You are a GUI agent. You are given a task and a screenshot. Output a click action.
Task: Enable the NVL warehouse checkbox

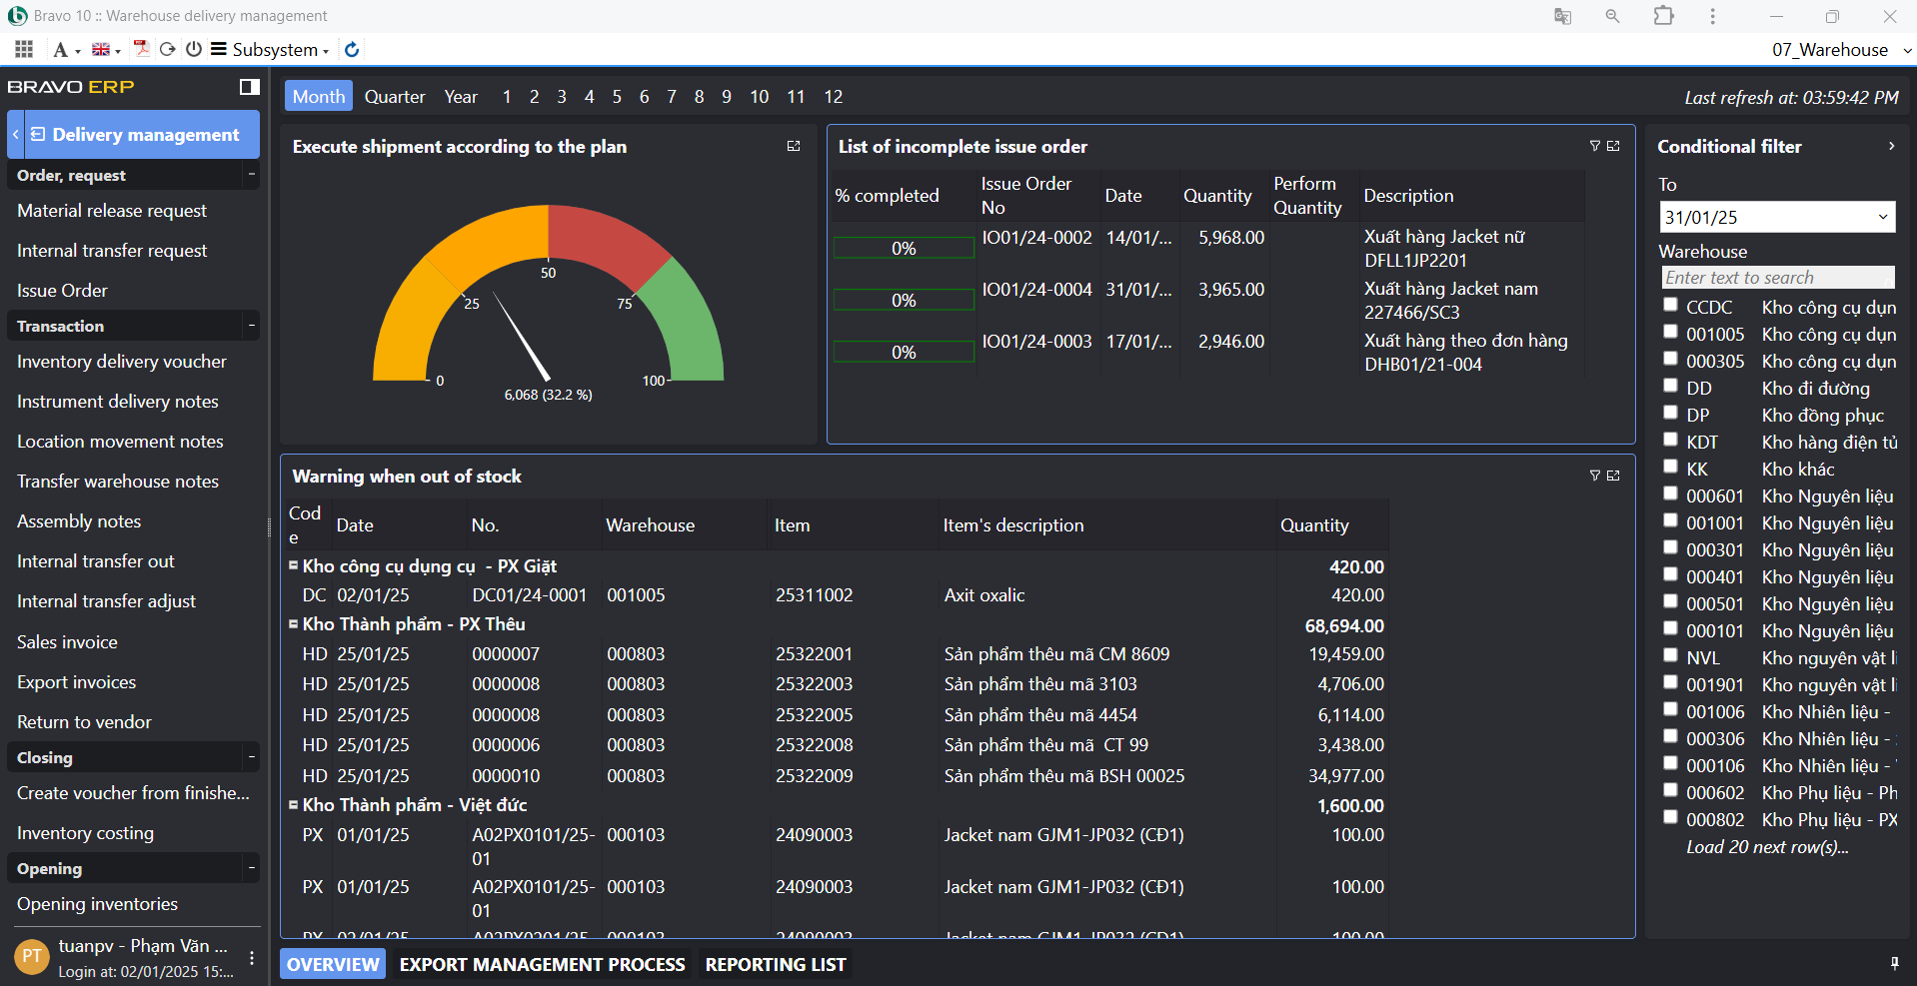tap(1670, 655)
